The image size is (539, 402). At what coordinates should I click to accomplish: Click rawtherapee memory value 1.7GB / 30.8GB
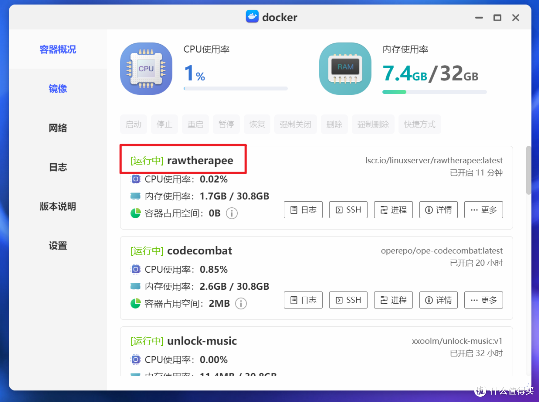[235, 196]
